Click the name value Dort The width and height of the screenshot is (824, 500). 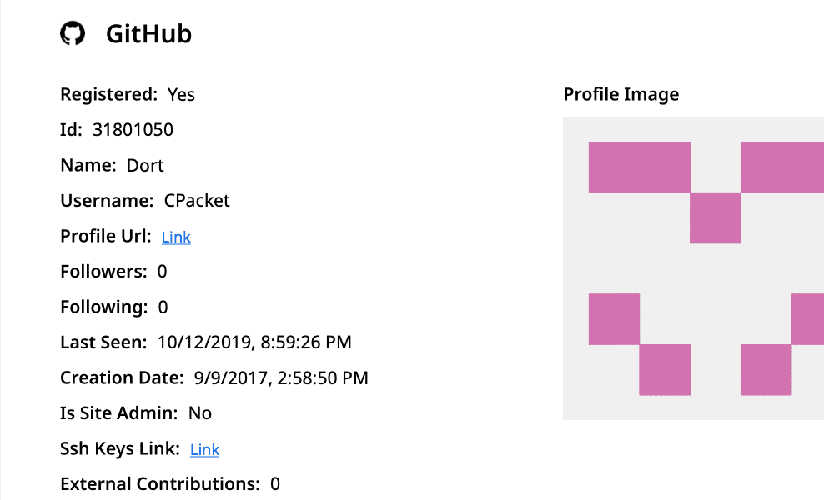pos(145,165)
